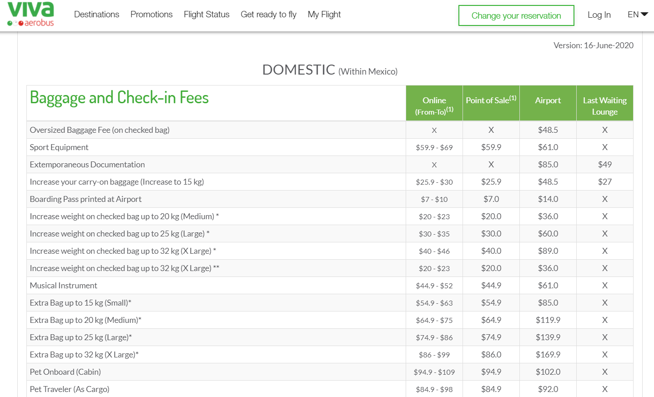Open the Destinations menu

pyautogui.click(x=96, y=15)
